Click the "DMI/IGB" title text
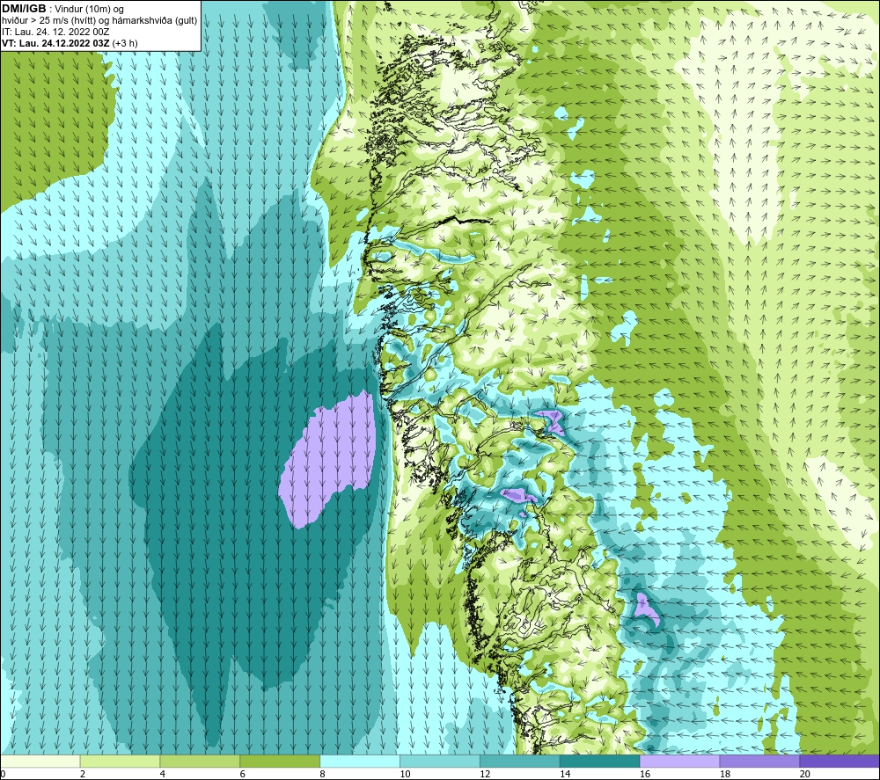880x780 pixels. (24, 9)
